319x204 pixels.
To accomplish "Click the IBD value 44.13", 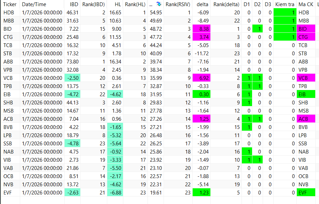I will (72, 103).
